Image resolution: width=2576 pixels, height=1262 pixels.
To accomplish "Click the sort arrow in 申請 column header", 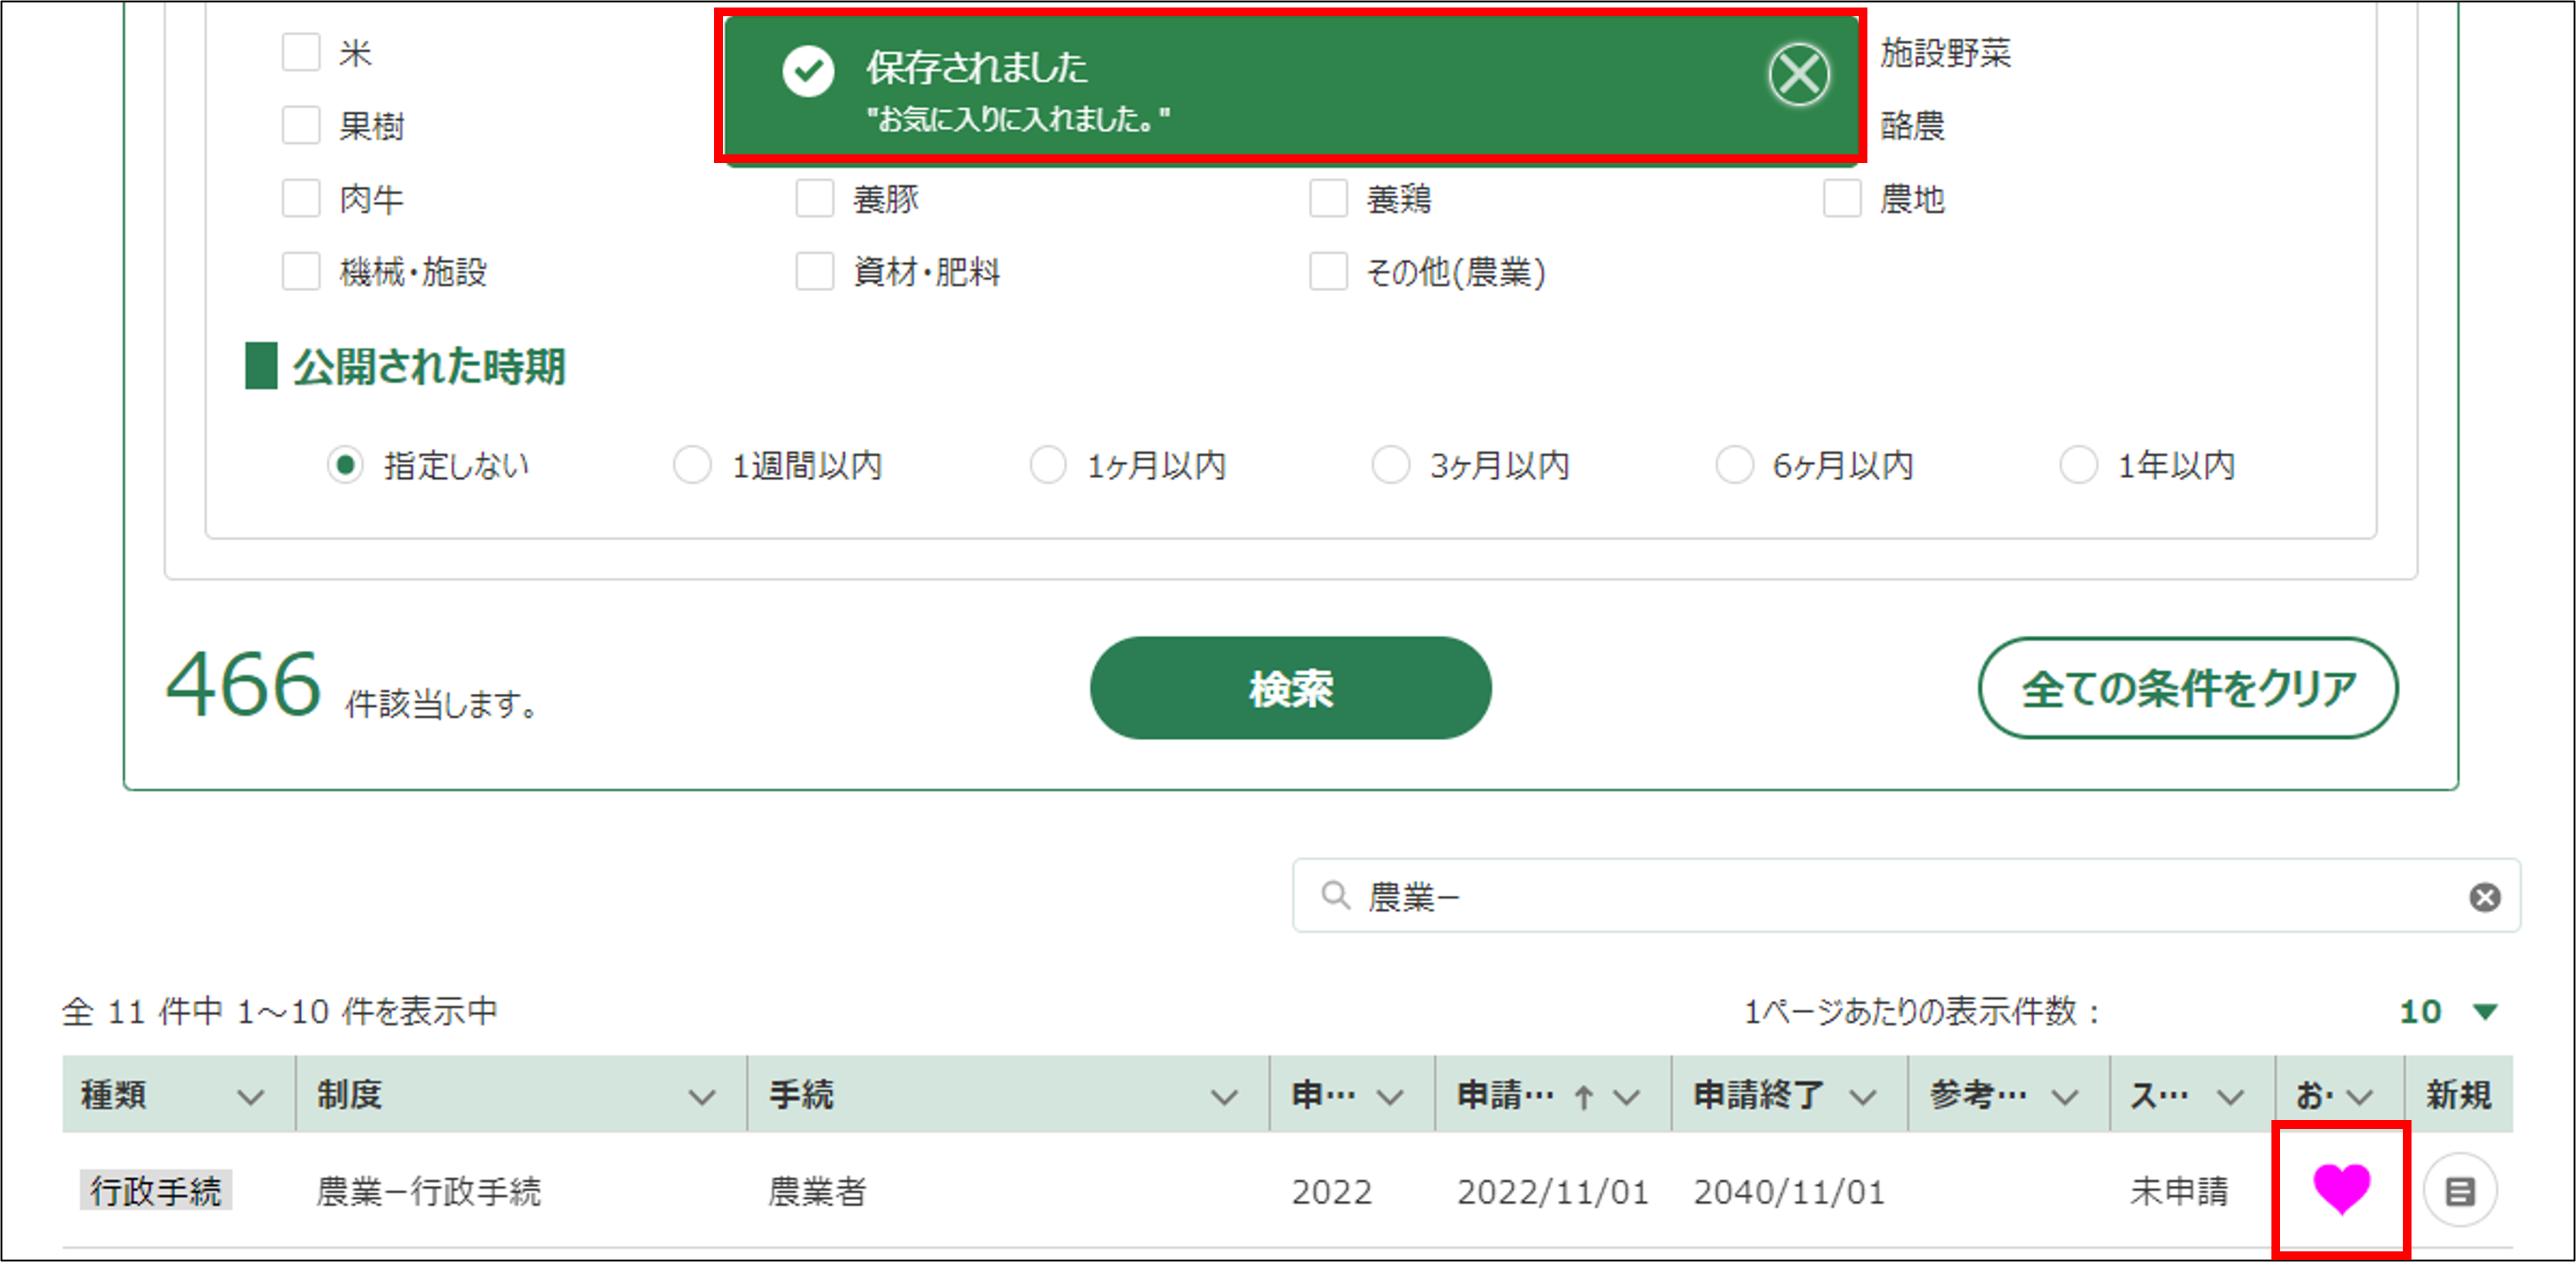I will click(1583, 1097).
